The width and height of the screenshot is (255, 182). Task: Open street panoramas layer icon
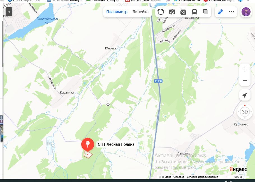tap(172, 12)
